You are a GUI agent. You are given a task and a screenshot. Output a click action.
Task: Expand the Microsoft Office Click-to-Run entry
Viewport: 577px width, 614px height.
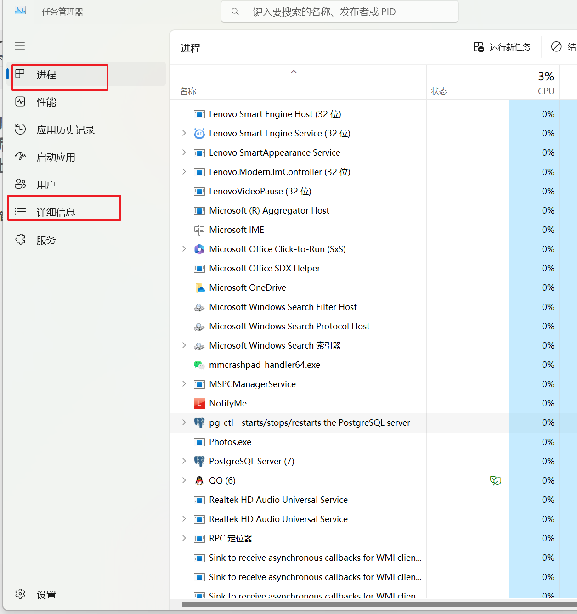pos(184,249)
